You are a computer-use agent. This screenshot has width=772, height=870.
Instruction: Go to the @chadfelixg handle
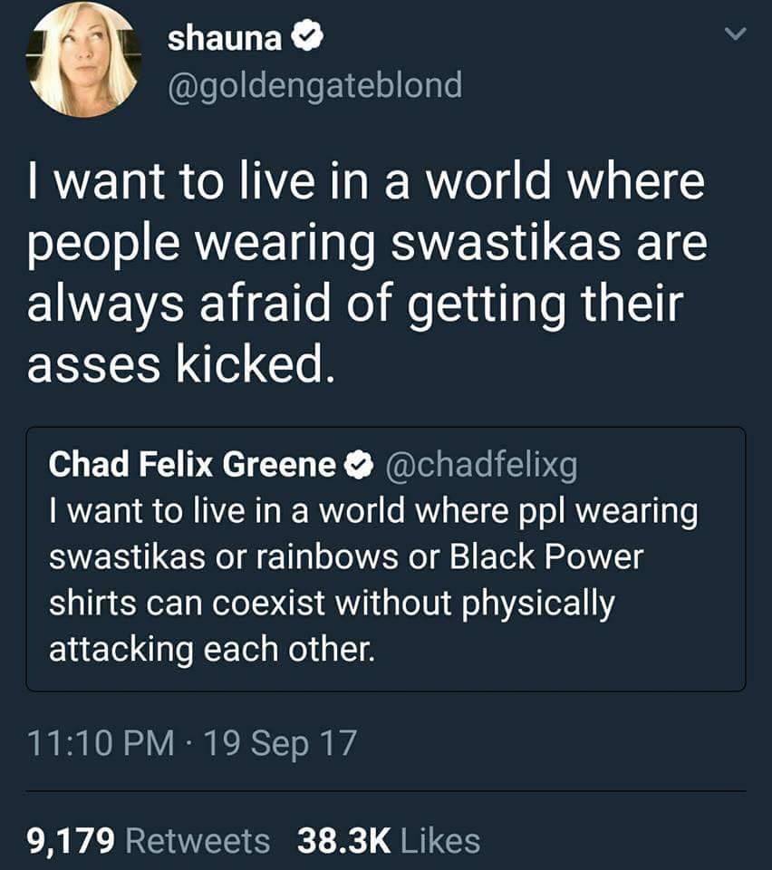(x=481, y=464)
